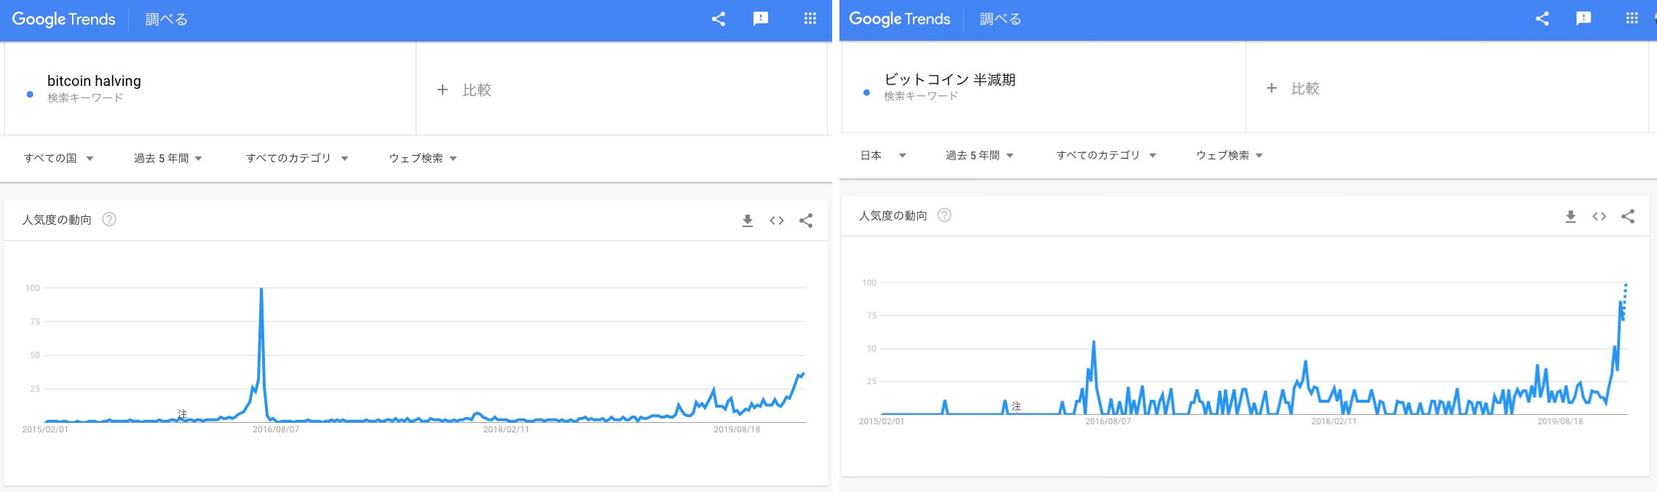1657x492 pixels.
Task: Expand left panel 過去 5 年間 time range
Action: coord(167,158)
